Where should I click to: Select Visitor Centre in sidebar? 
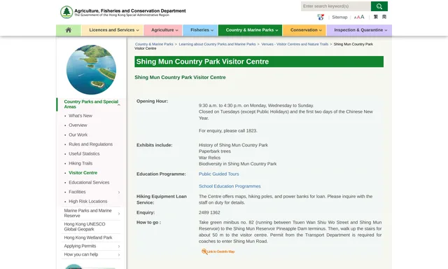(83, 172)
